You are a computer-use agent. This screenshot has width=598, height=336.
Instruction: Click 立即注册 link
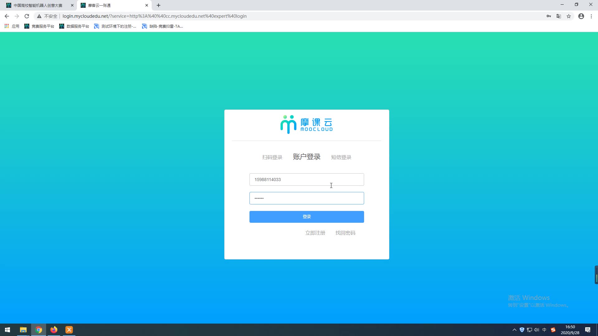point(315,233)
